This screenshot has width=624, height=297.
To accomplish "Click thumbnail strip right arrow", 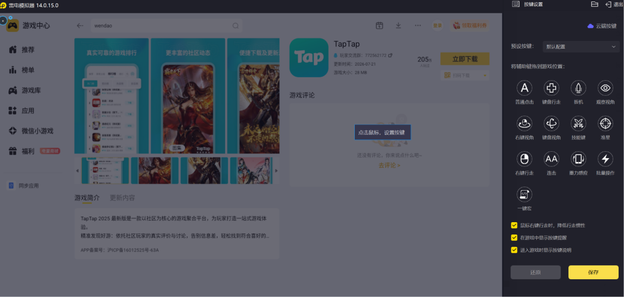I will (x=276, y=171).
